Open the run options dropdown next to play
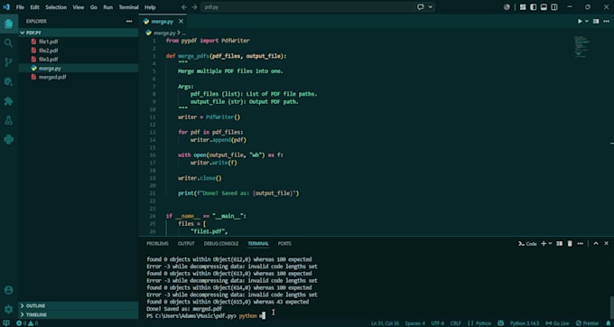614x327 pixels. tap(587, 21)
